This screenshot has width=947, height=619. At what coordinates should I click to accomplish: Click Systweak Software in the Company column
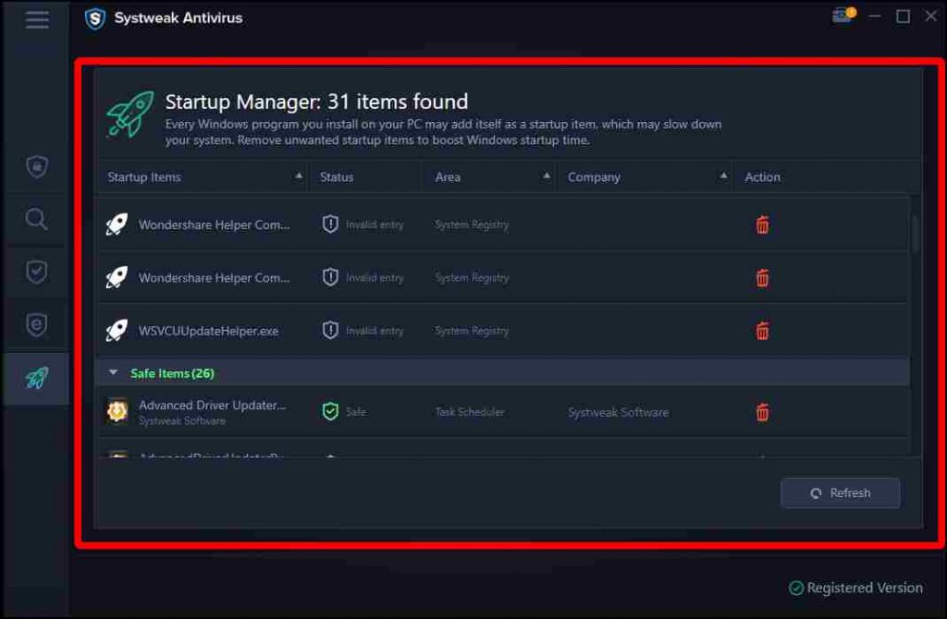[618, 412]
